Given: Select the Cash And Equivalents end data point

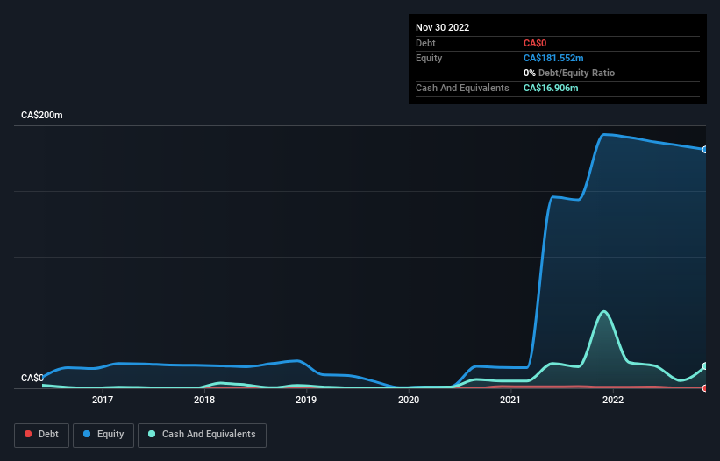Looking at the screenshot, I should tap(705, 366).
